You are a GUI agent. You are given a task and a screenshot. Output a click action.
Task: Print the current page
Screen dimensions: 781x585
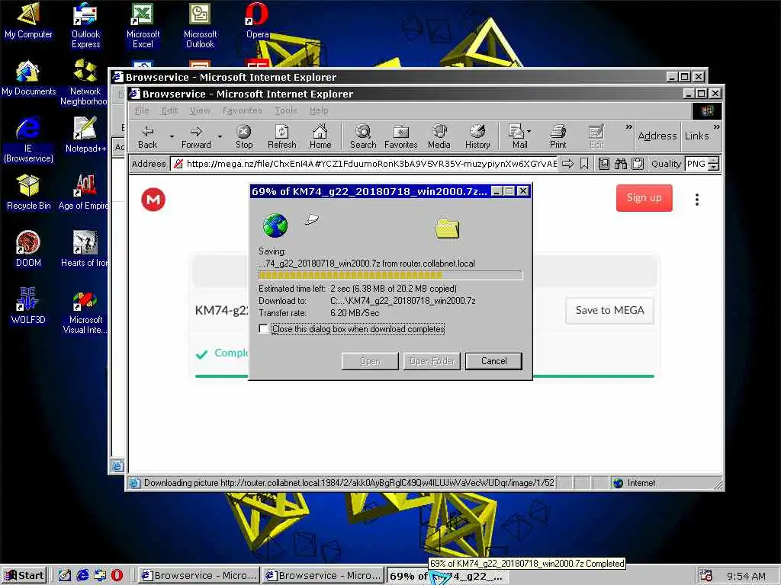(558, 137)
